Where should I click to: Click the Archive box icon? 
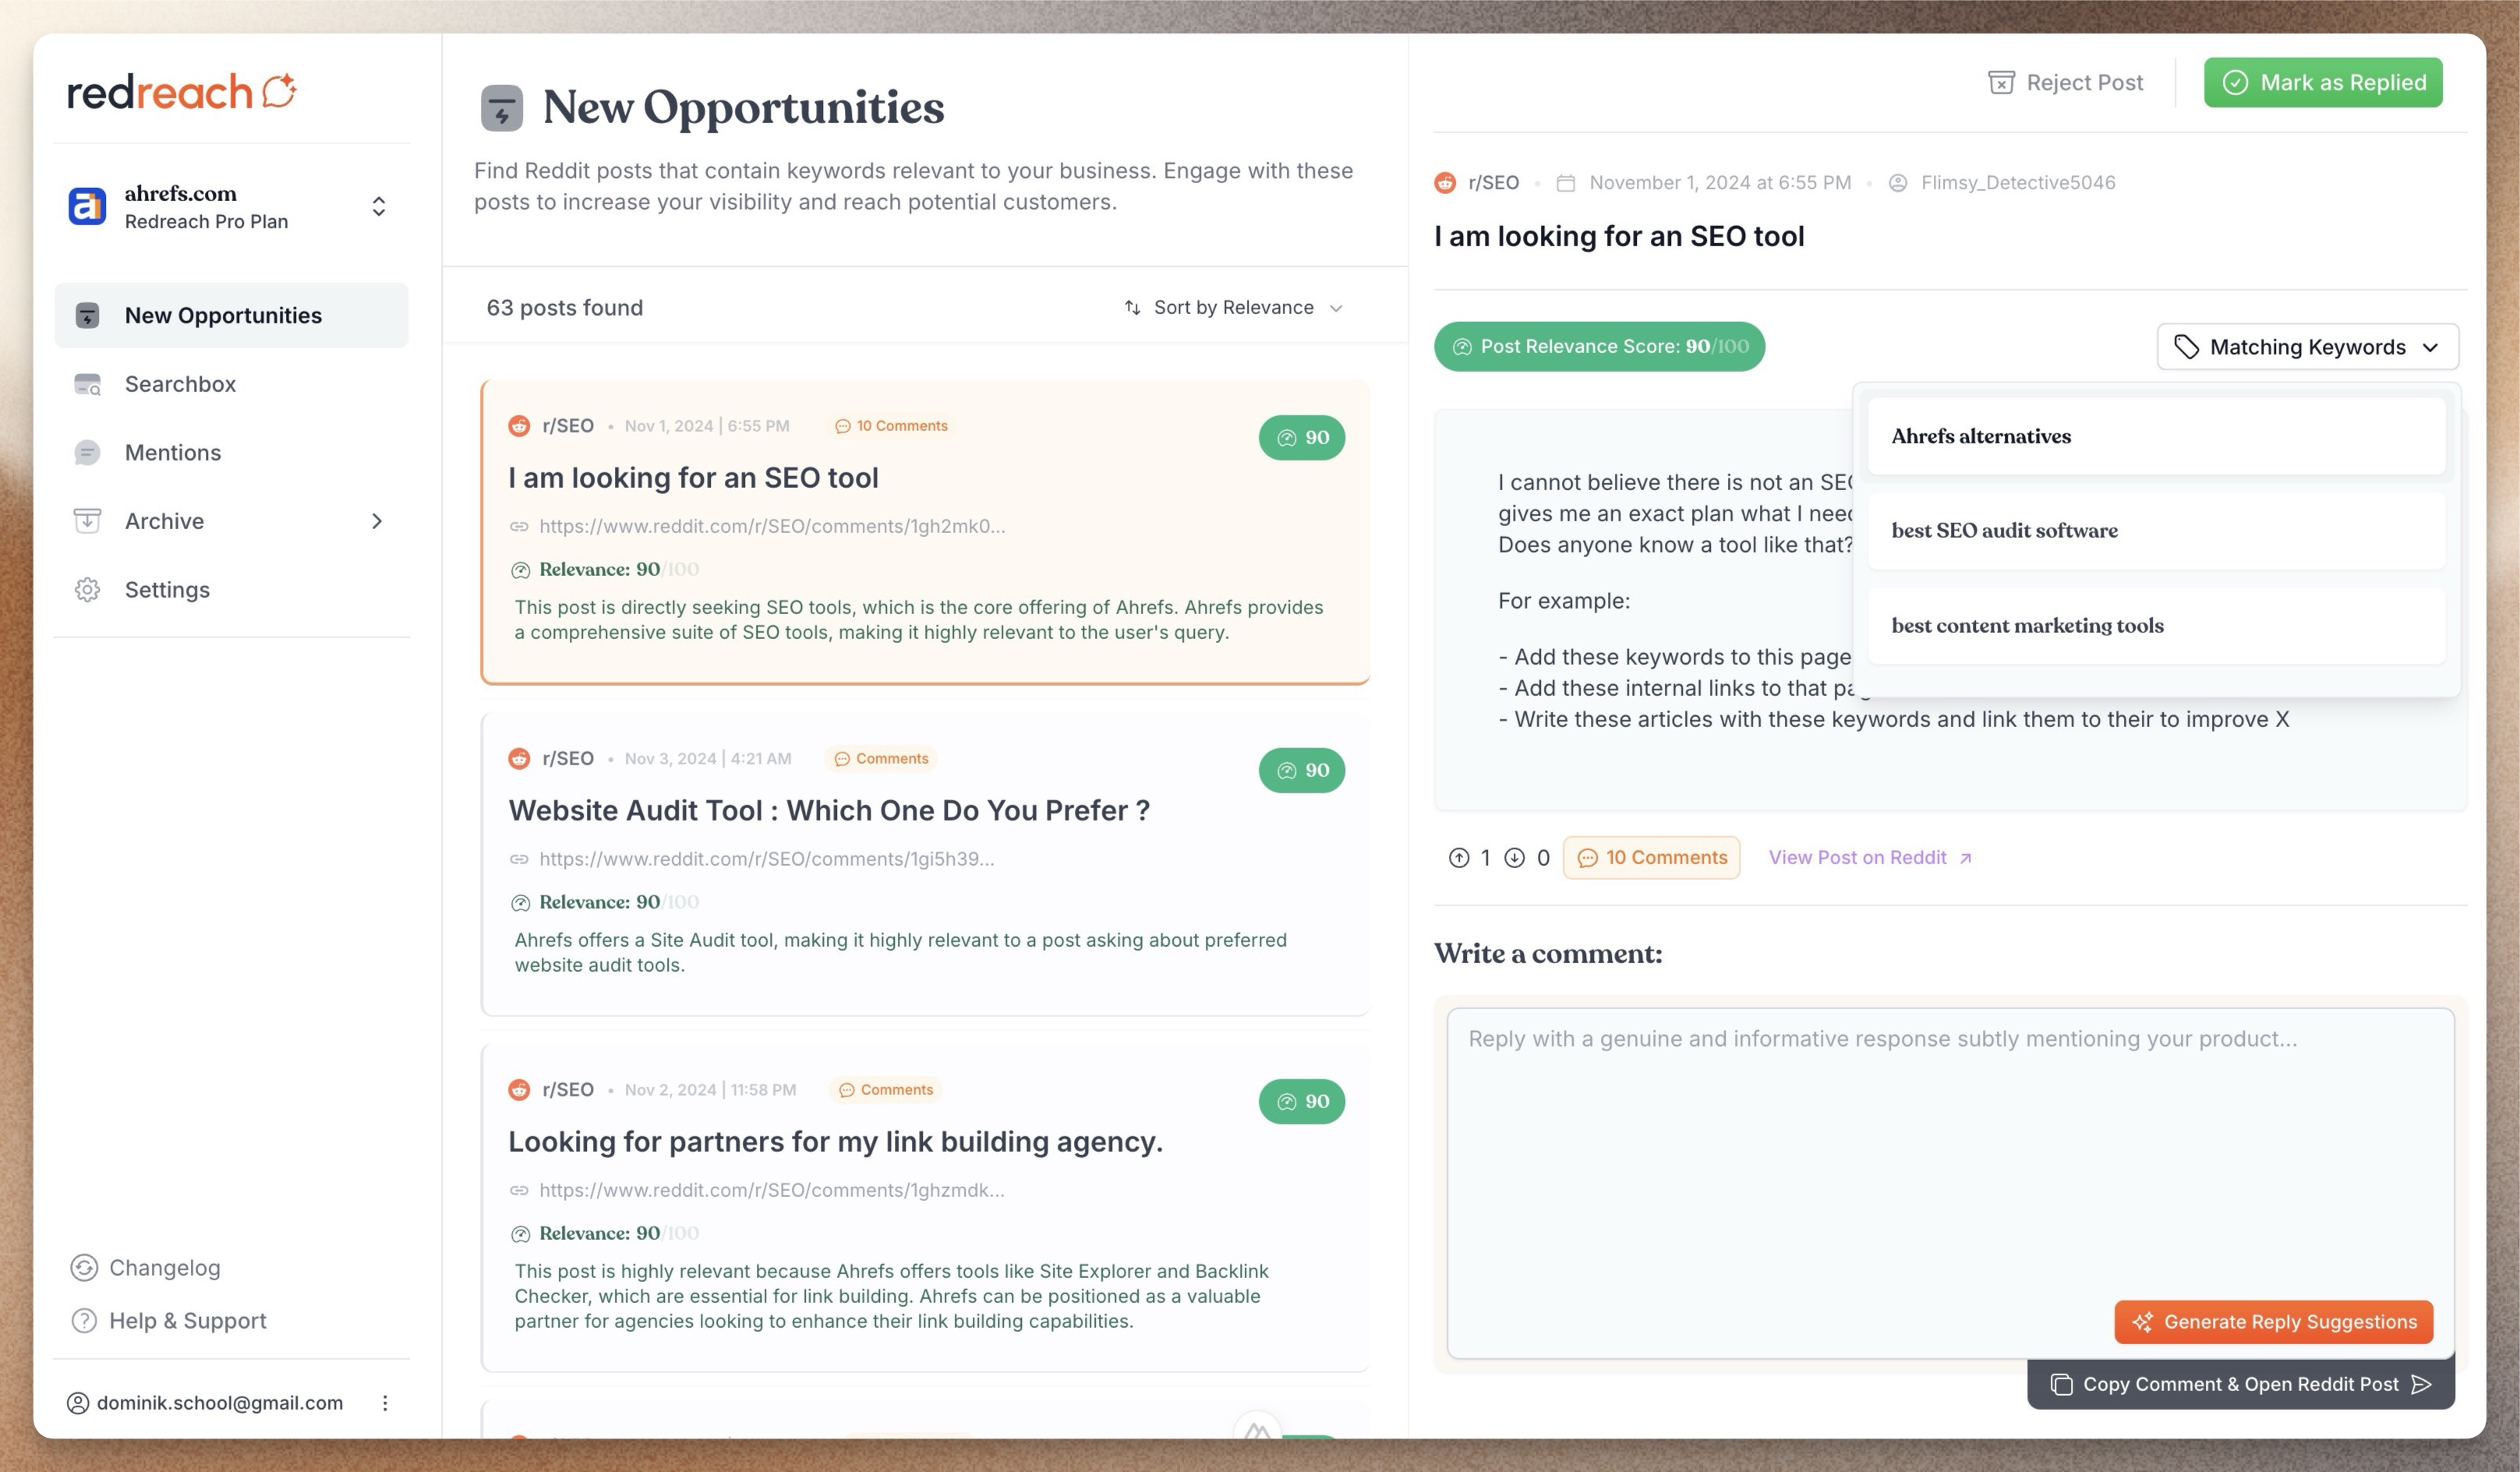coord(88,521)
